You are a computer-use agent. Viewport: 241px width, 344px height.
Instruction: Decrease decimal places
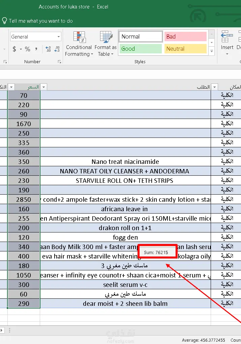click(57, 49)
